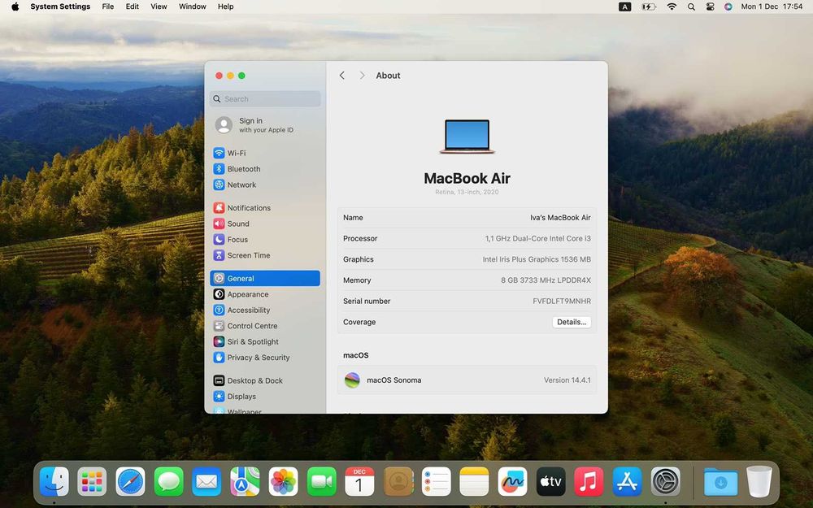Open Control Centre from menu bar
The width and height of the screenshot is (813, 508).
click(x=711, y=7)
